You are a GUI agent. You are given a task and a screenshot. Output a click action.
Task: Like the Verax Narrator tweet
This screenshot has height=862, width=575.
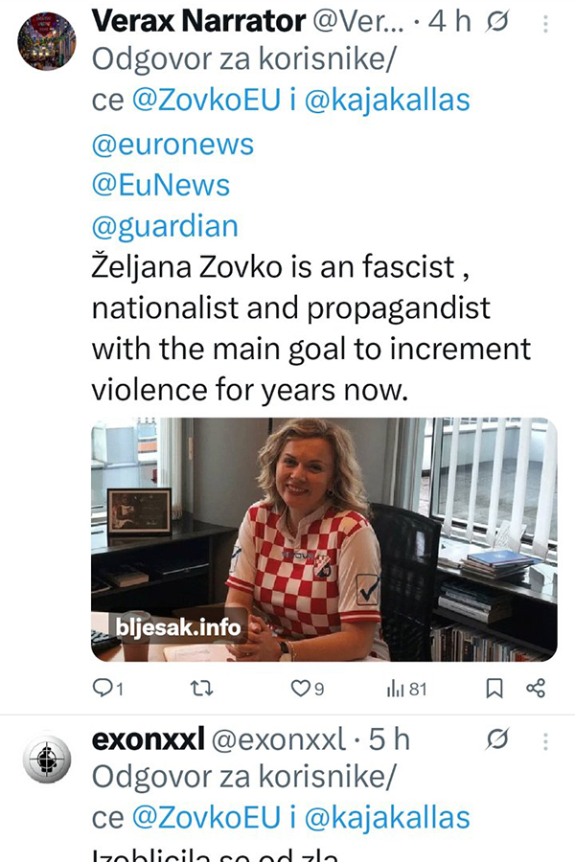click(302, 688)
